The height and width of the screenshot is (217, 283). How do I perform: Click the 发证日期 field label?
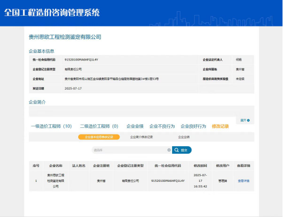(38, 88)
